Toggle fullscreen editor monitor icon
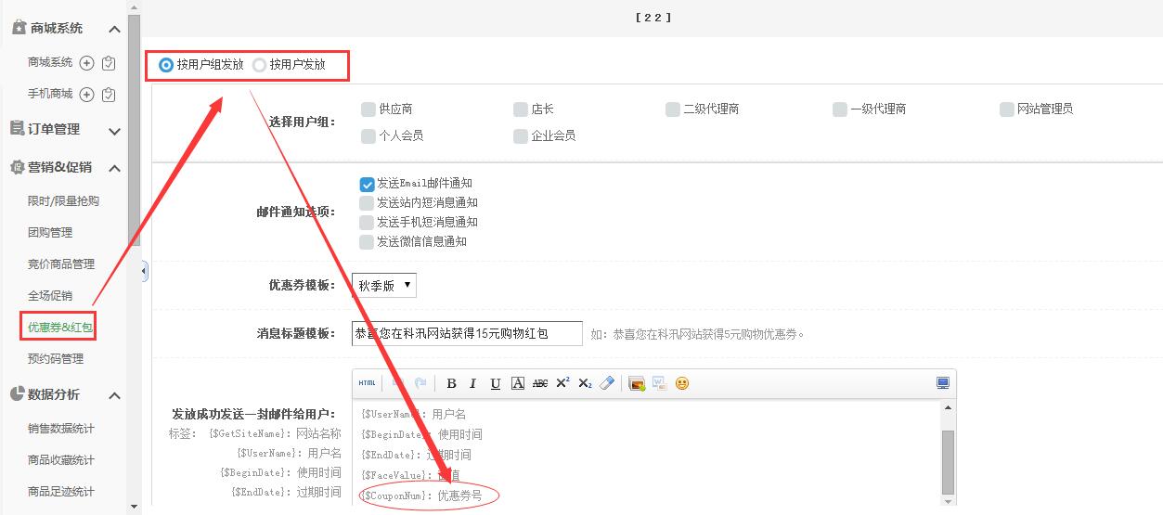 (x=943, y=383)
